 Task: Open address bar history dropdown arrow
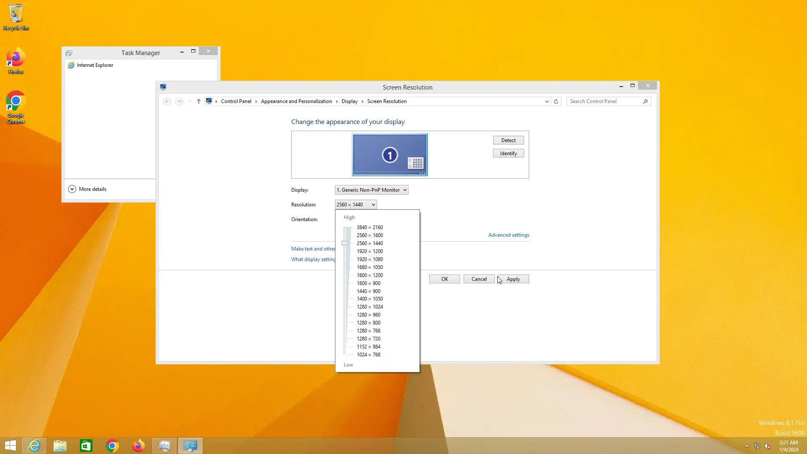(546, 101)
